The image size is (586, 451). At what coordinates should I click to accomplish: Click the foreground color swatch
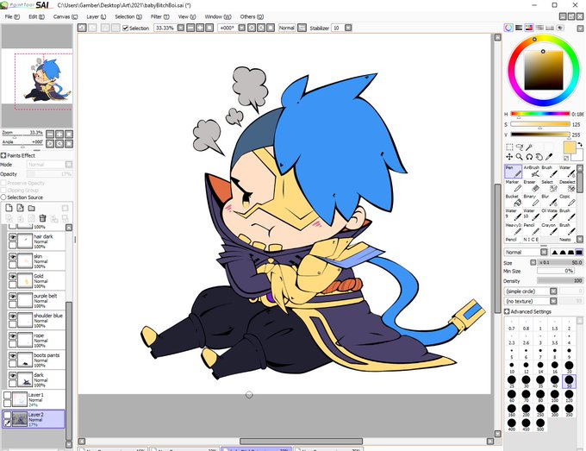click(569, 147)
